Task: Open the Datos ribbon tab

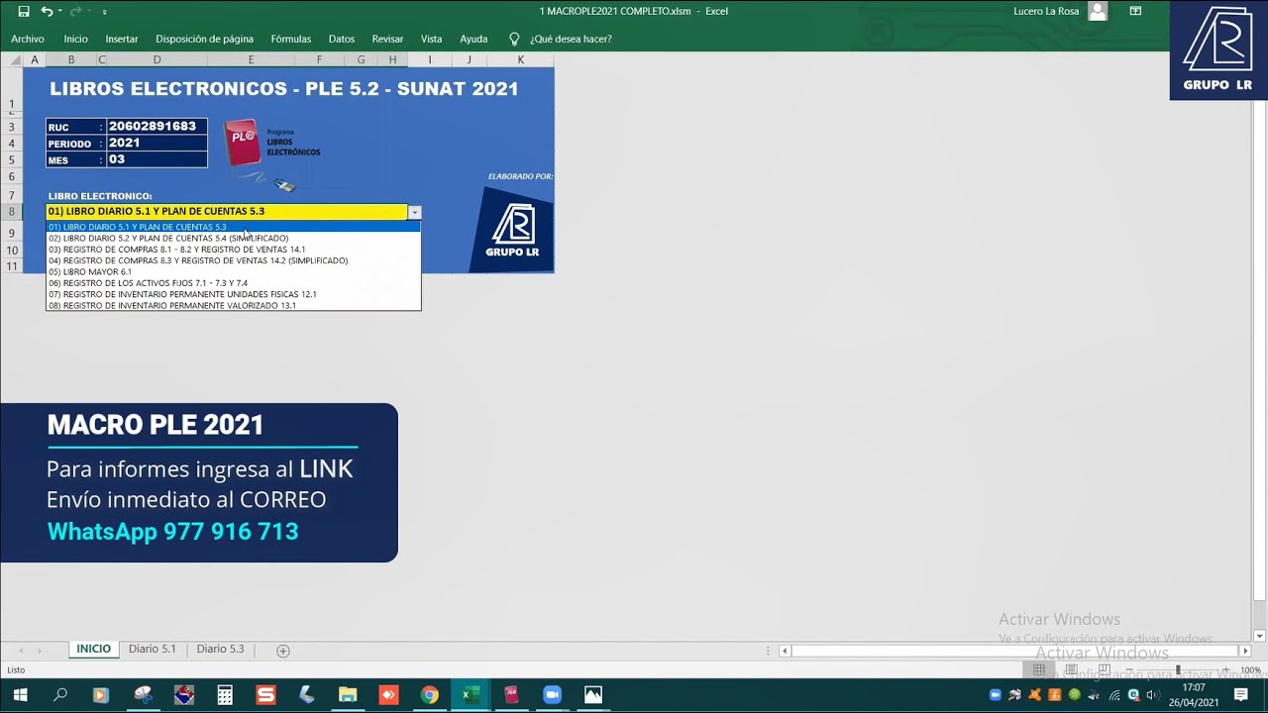Action: pyautogui.click(x=342, y=39)
